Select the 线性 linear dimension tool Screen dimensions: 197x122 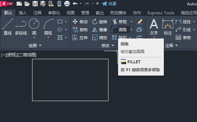(183, 22)
